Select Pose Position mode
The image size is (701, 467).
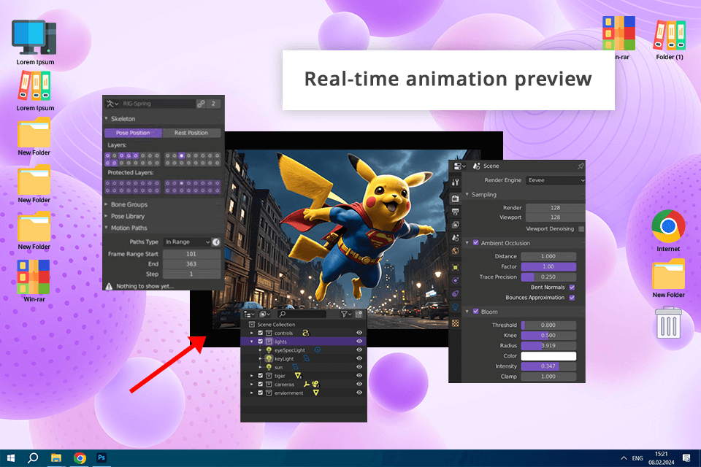click(x=133, y=133)
